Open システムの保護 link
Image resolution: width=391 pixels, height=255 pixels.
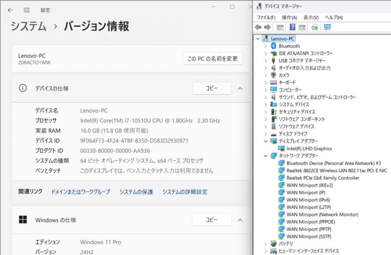pyautogui.click(x=136, y=192)
